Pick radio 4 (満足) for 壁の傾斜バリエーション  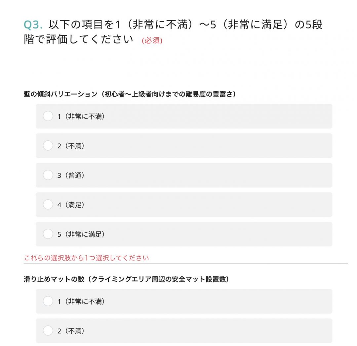pyautogui.click(x=48, y=204)
